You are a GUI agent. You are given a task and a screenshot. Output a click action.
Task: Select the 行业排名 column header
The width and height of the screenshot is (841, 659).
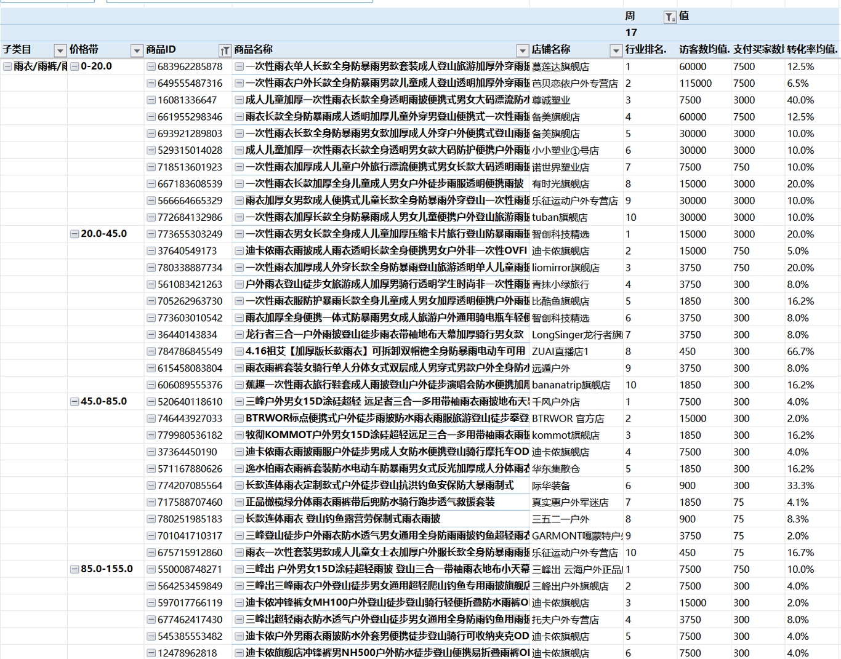(646, 50)
